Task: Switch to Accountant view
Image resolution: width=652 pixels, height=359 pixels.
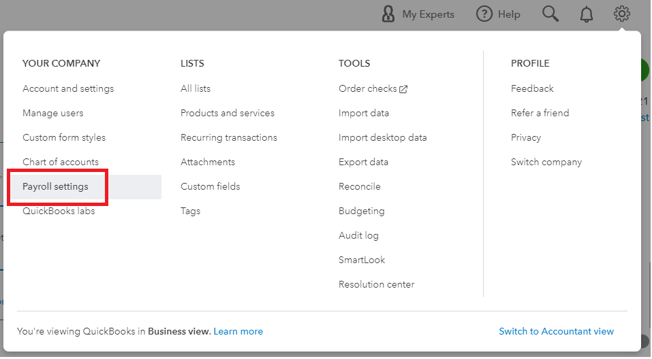Action: tap(556, 331)
